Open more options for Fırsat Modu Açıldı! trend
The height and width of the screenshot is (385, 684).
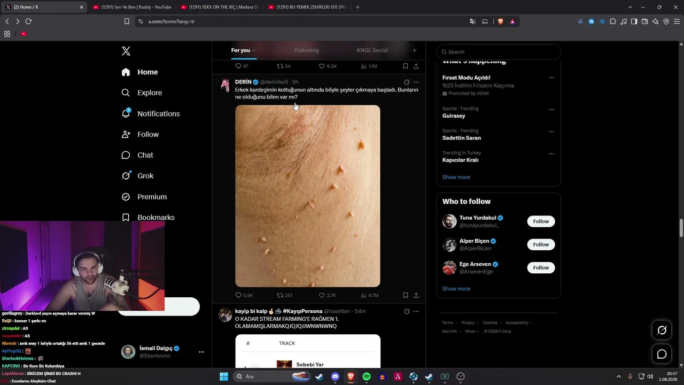pos(551,78)
